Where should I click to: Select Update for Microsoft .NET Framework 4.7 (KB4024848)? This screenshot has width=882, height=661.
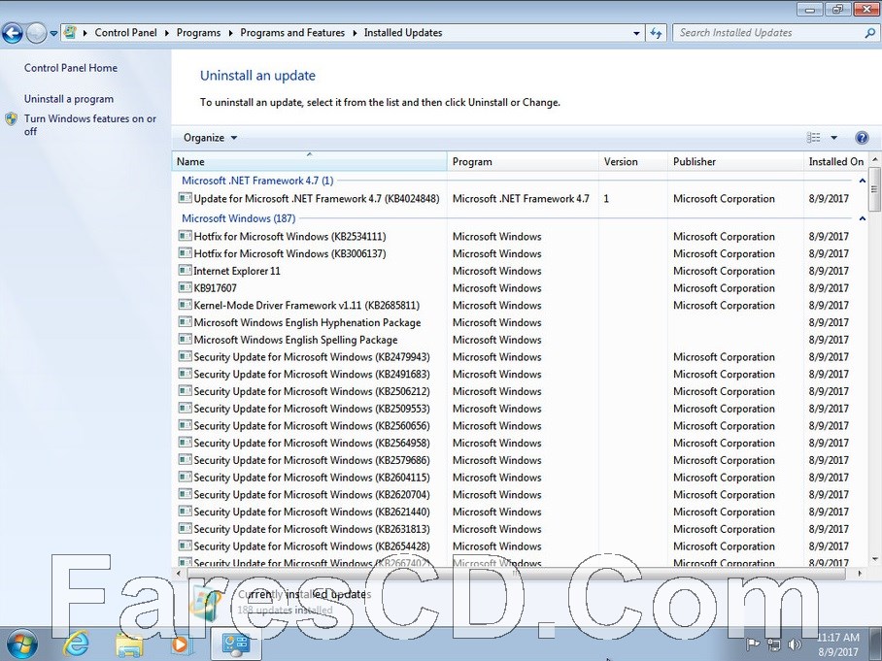(317, 198)
